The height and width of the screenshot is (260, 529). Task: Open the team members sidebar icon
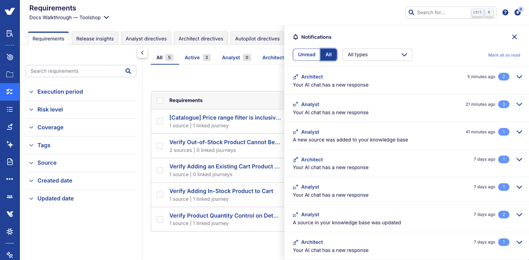pos(10,197)
